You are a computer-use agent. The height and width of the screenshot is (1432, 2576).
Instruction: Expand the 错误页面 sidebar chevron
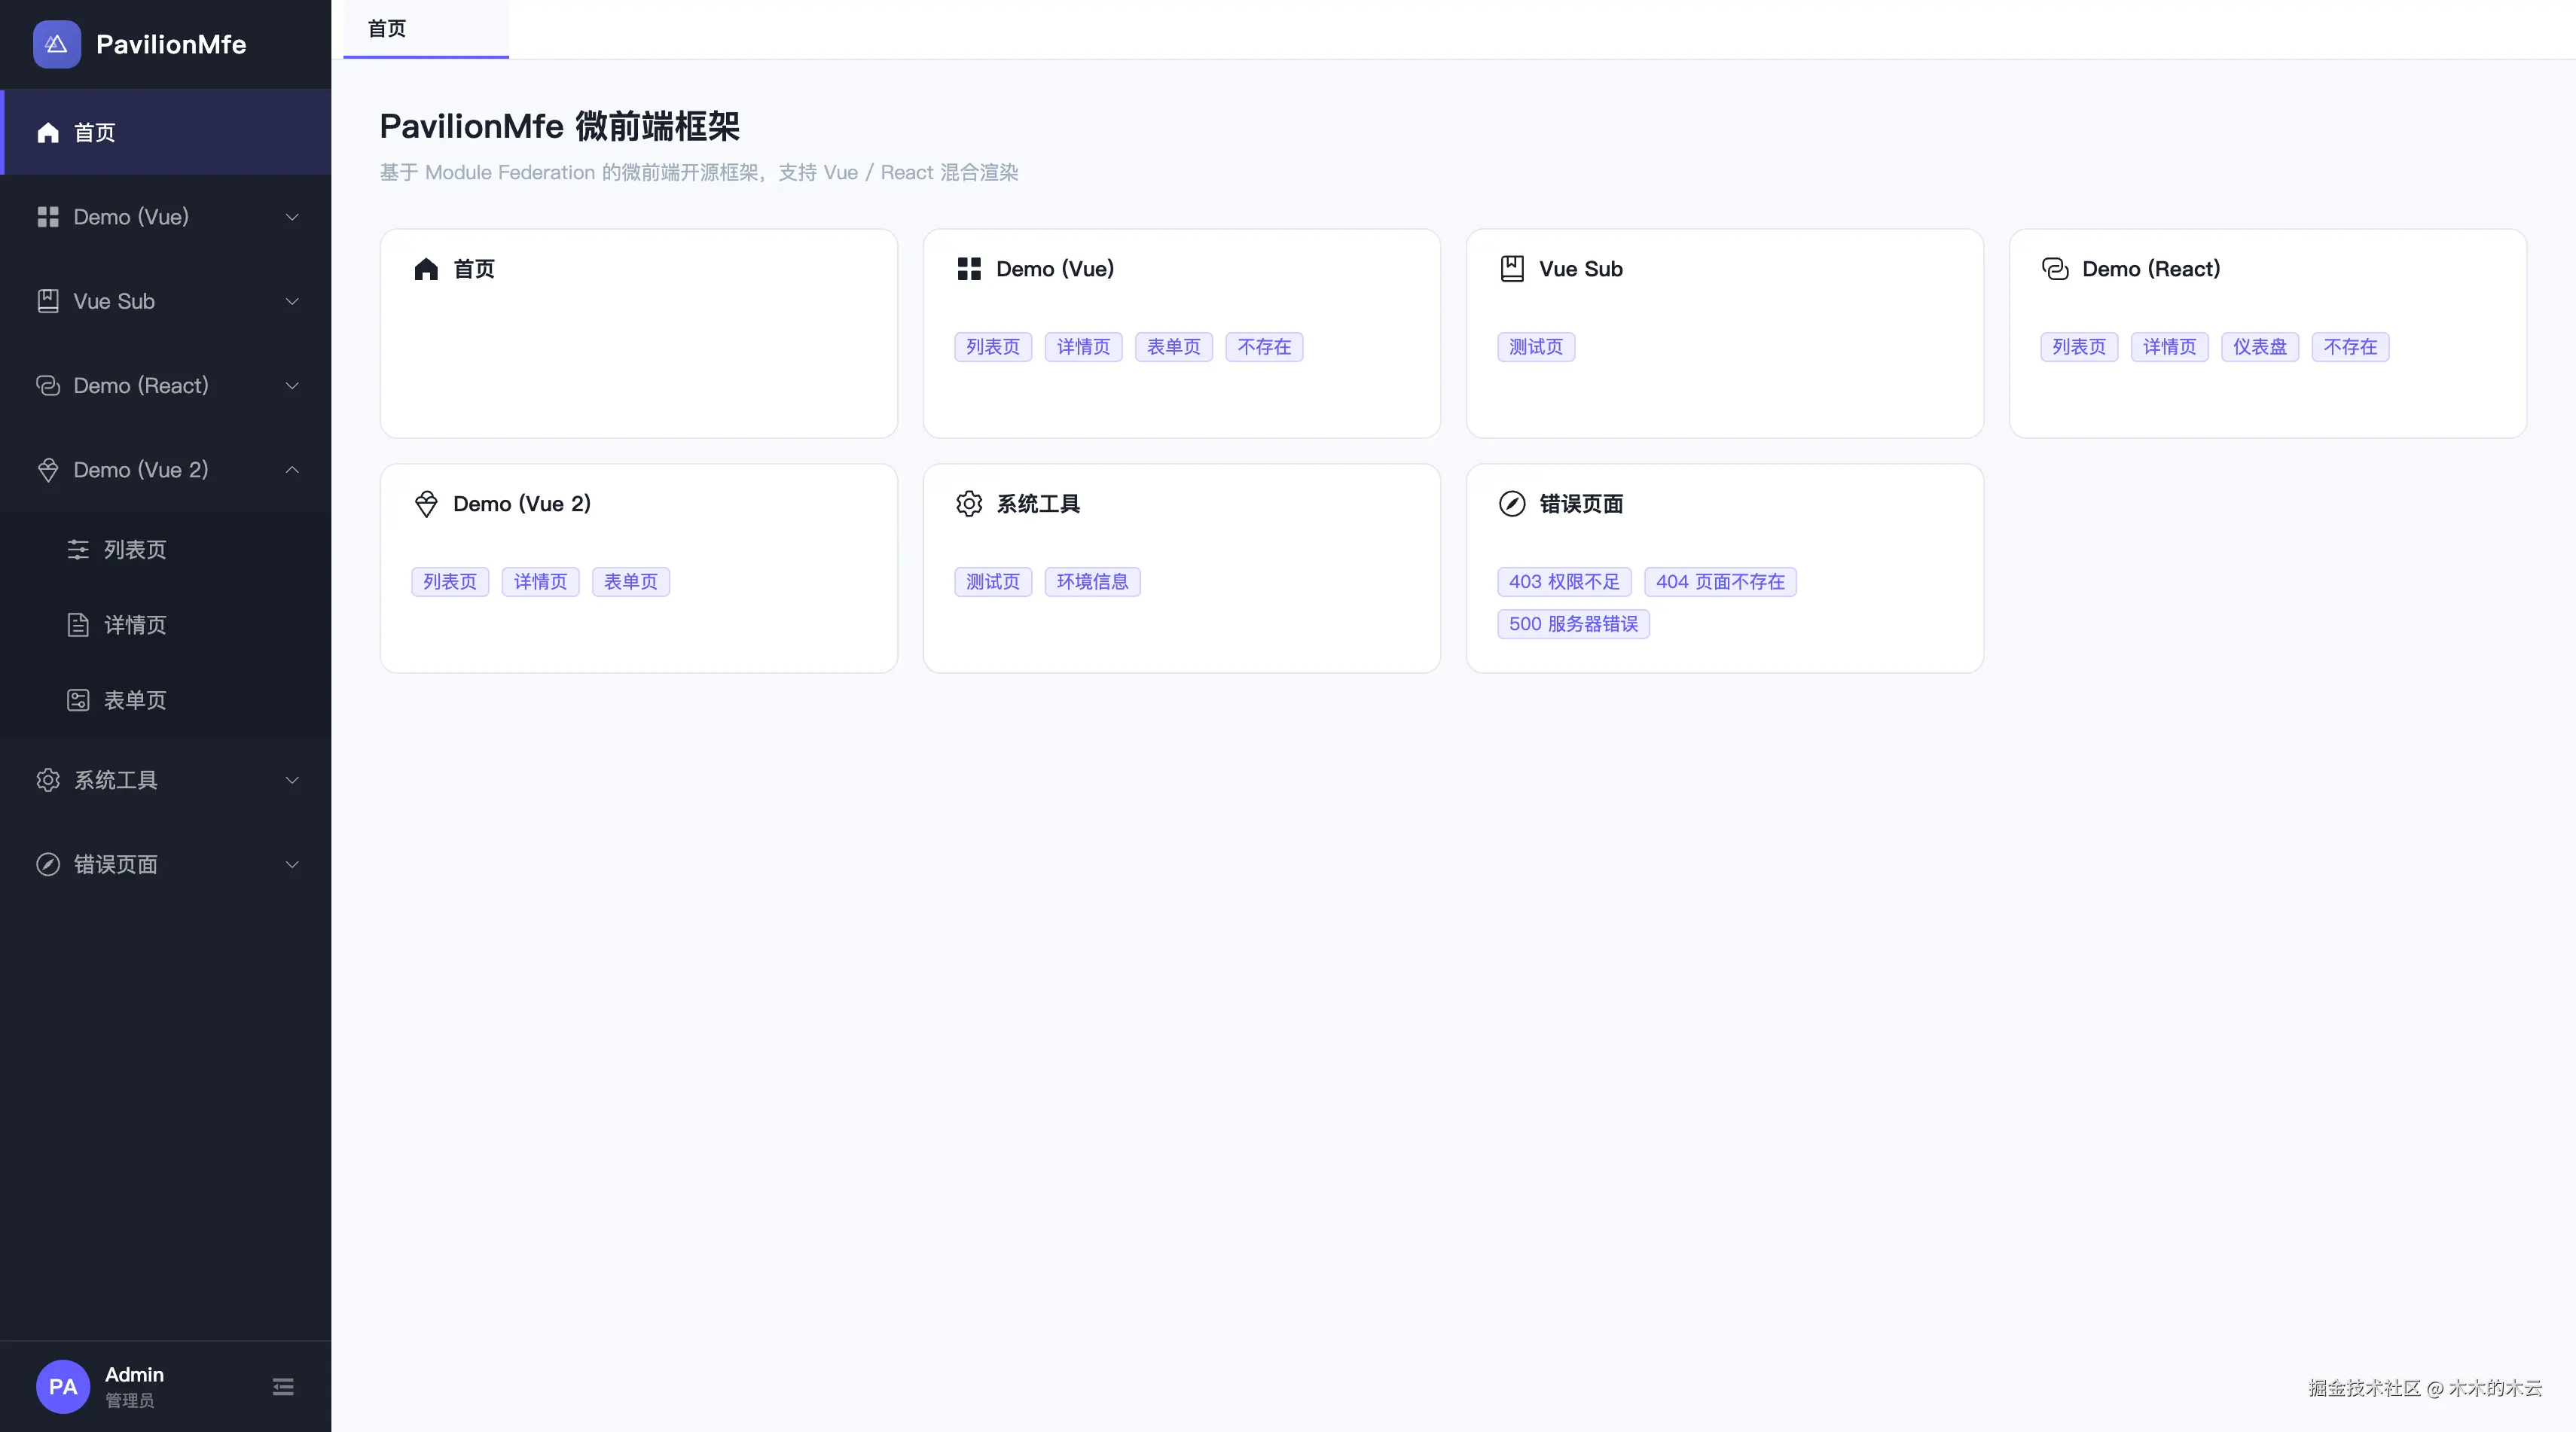point(292,864)
